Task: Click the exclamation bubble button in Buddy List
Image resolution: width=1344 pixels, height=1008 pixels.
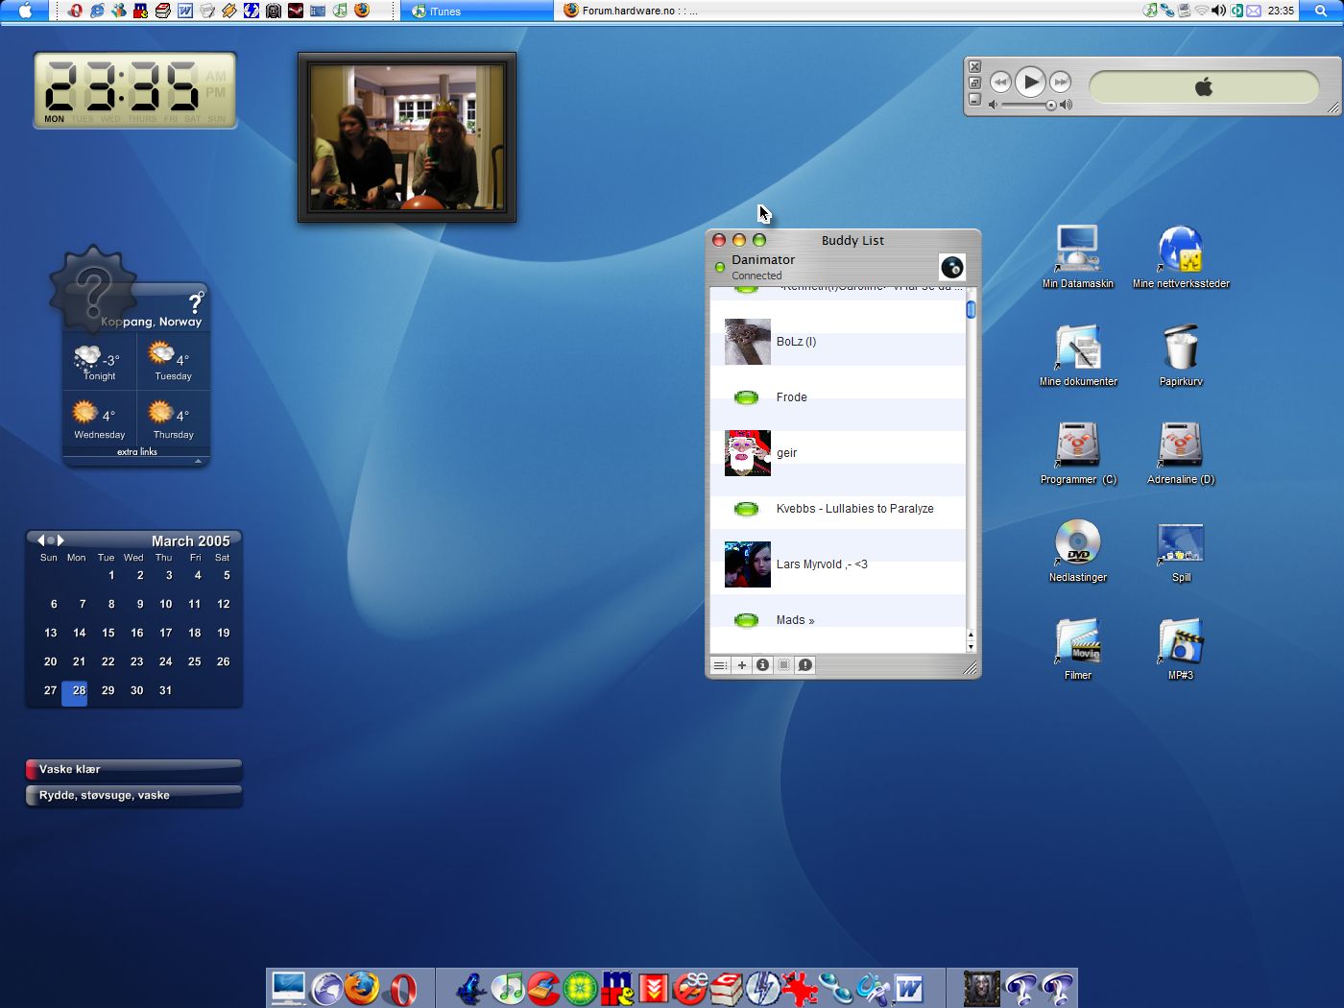Action: coord(804,665)
